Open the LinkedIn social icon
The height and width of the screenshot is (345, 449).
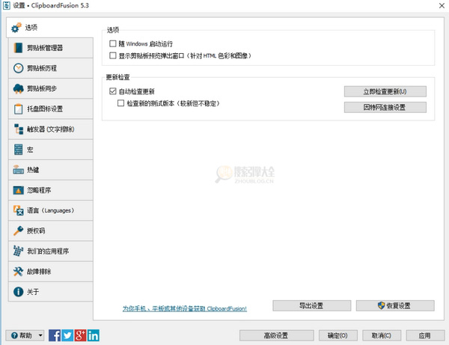click(x=94, y=335)
